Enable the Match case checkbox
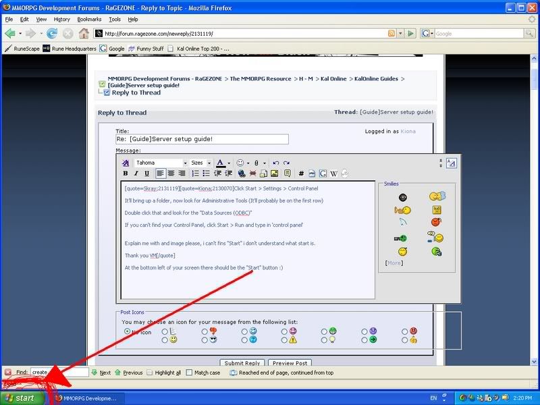This screenshot has height=405, width=540. tap(190, 373)
